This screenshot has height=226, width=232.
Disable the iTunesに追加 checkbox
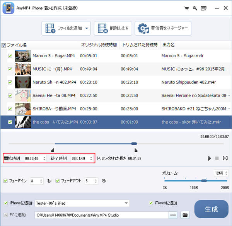pos(151,203)
